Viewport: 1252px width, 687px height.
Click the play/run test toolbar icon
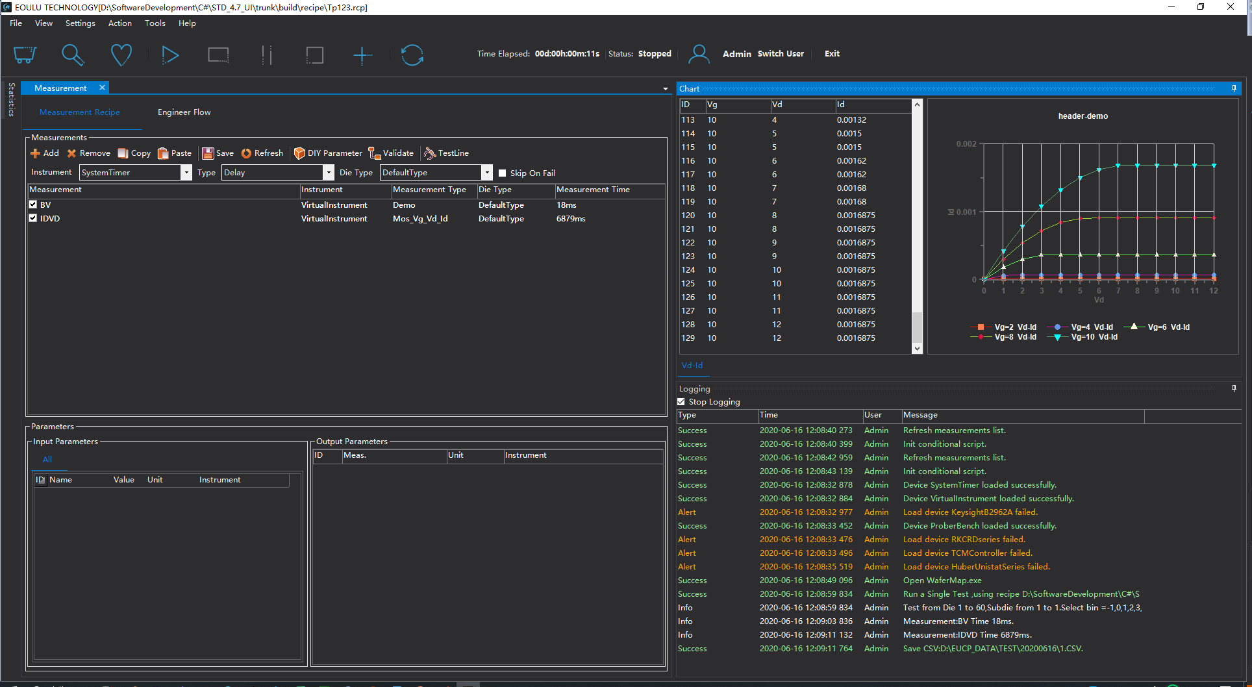[169, 55]
